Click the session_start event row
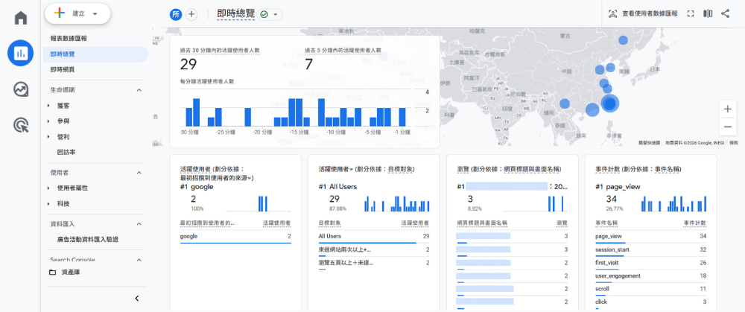Viewport: 745px width, 312px height. (651, 249)
